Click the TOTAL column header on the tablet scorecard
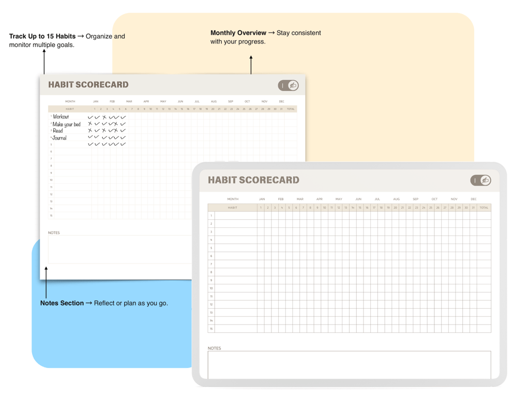Viewport: 514px width, 397px height. click(484, 207)
